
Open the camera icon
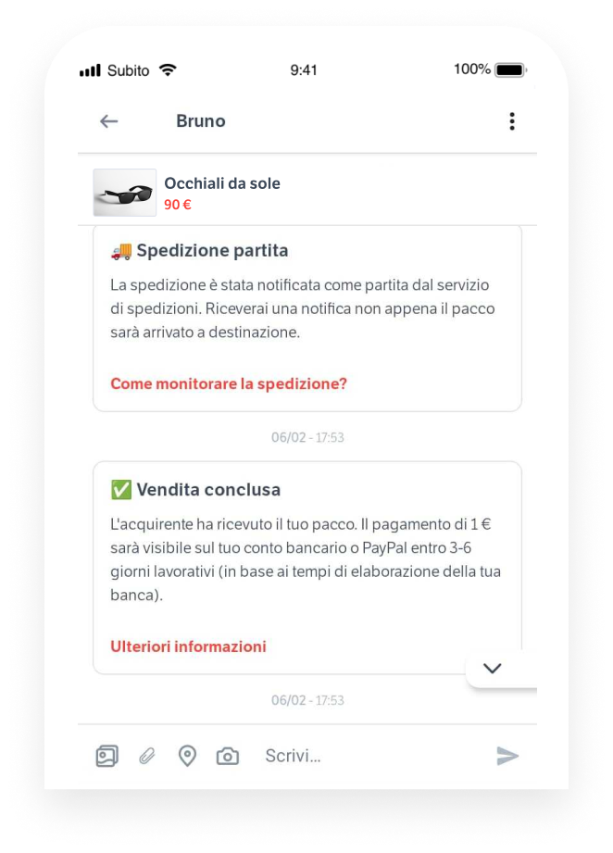pos(228,756)
